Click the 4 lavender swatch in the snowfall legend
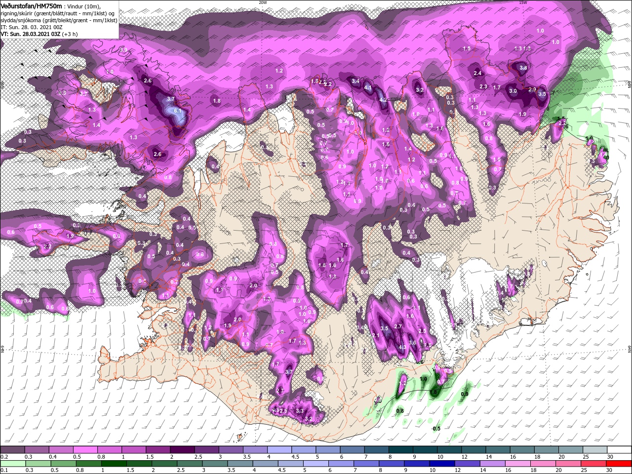Viewport: 632px width, 474px height. [278, 450]
